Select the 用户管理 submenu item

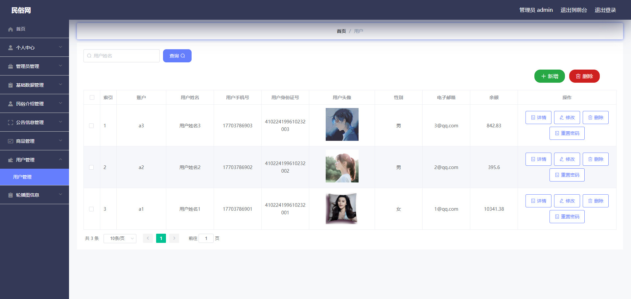[x=22, y=177]
